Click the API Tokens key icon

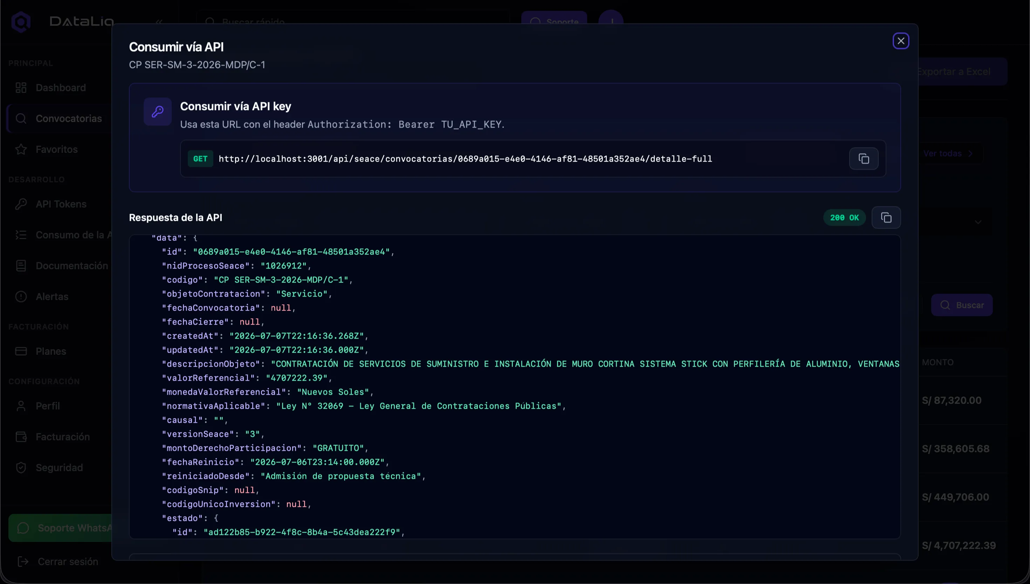[21, 204]
